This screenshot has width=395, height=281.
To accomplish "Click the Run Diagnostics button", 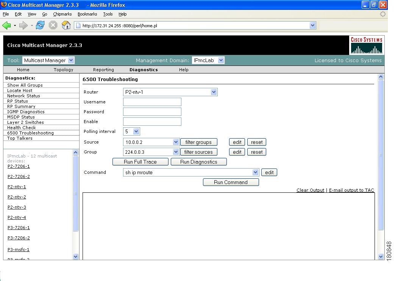I will (199, 162).
